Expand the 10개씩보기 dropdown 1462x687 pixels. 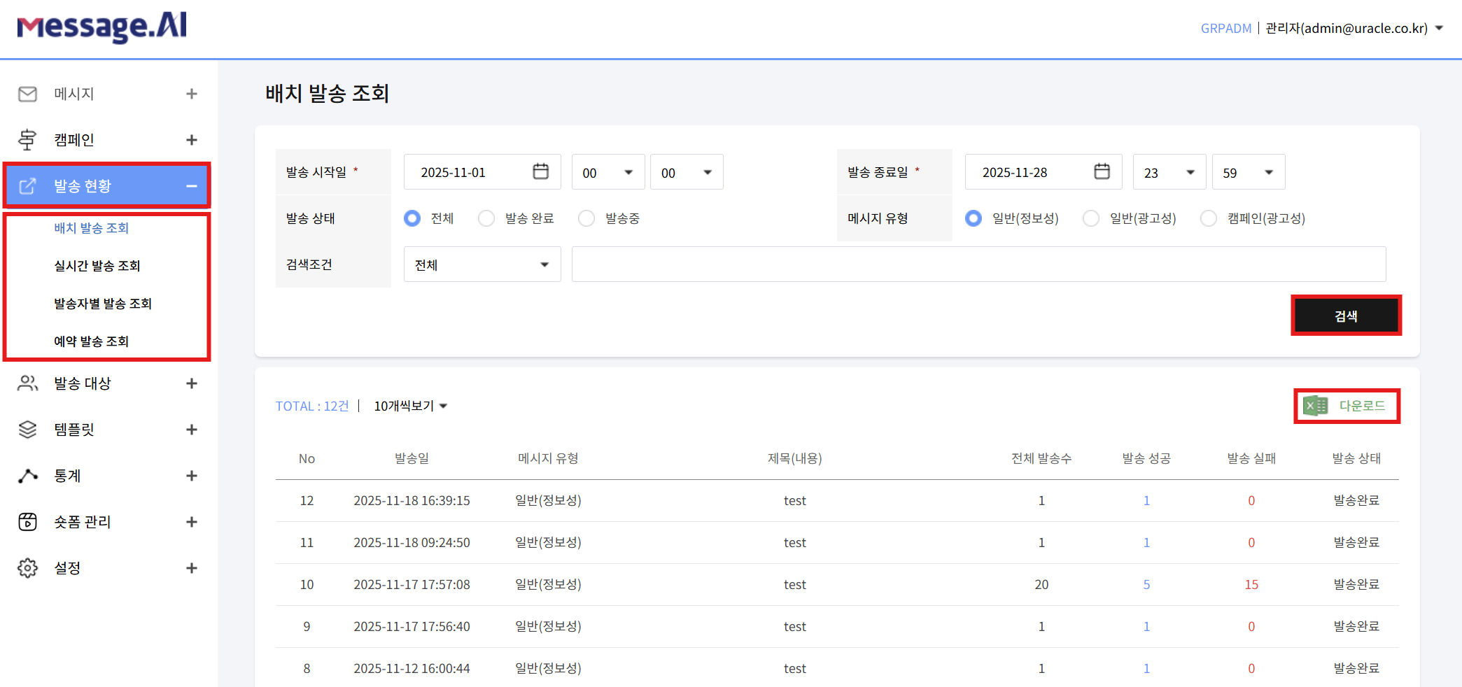tap(409, 406)
